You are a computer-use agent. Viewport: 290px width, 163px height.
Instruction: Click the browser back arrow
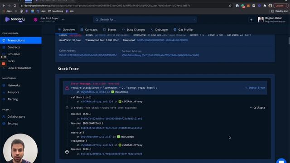click(x=4, y=6)
